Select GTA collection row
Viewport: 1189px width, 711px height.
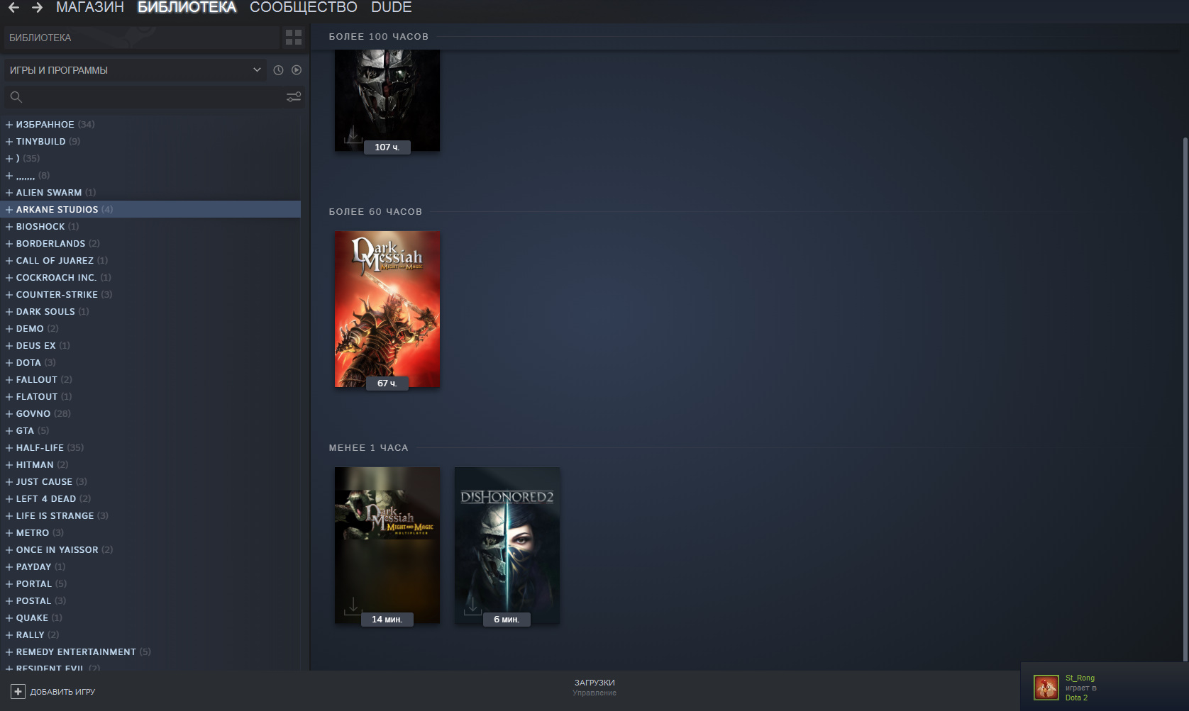[150, 431]
